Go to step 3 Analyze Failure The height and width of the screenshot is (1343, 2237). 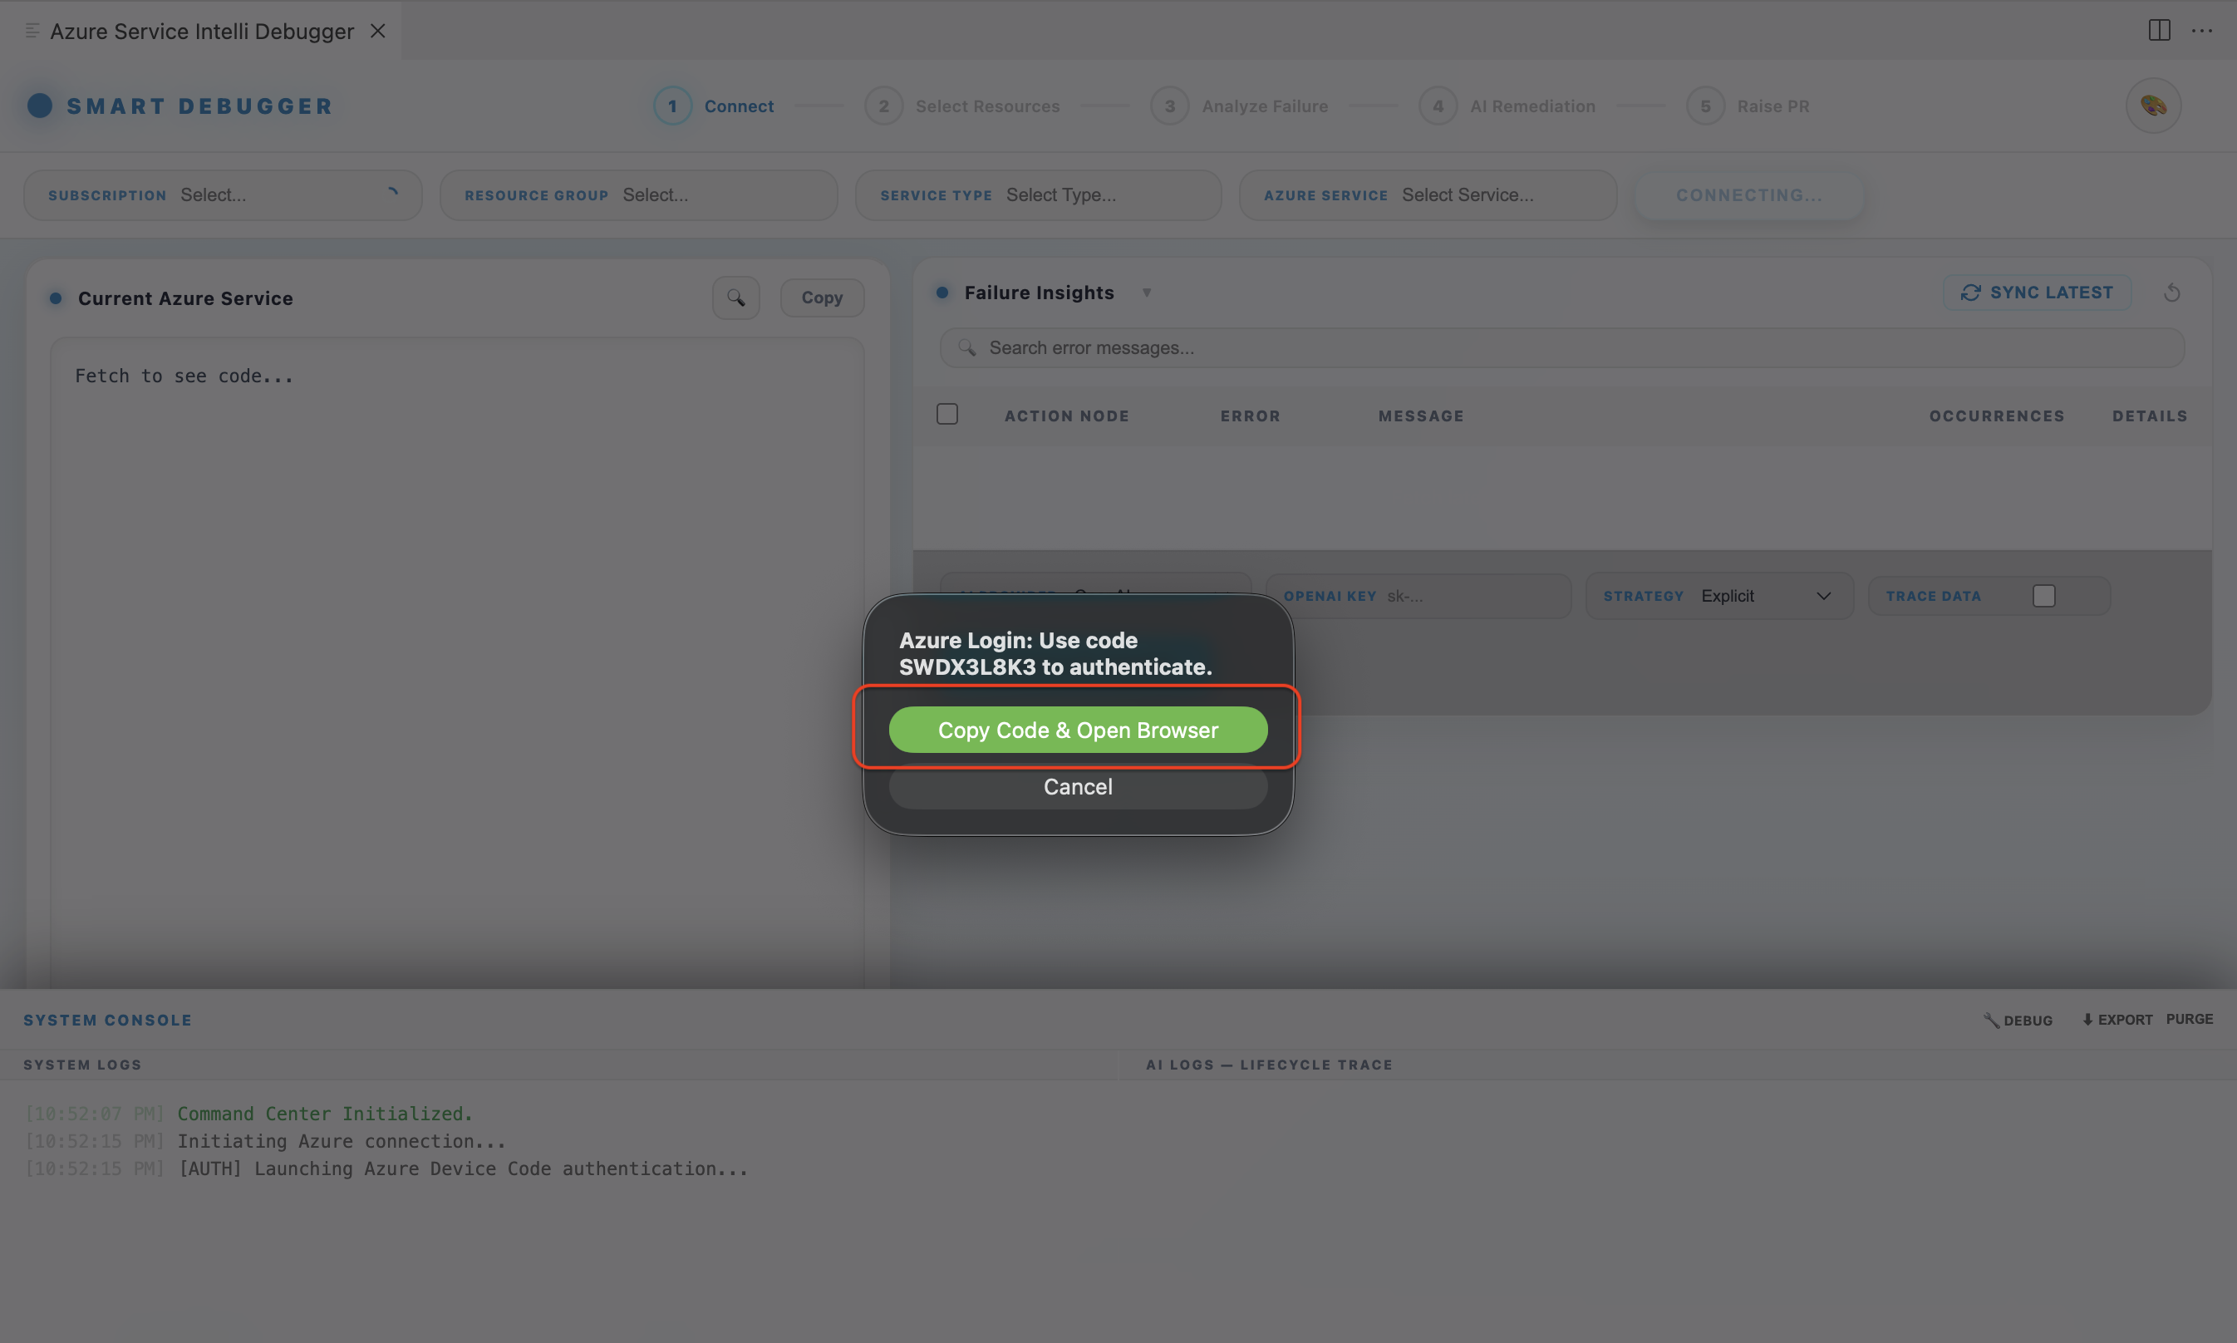[1240, 106]
